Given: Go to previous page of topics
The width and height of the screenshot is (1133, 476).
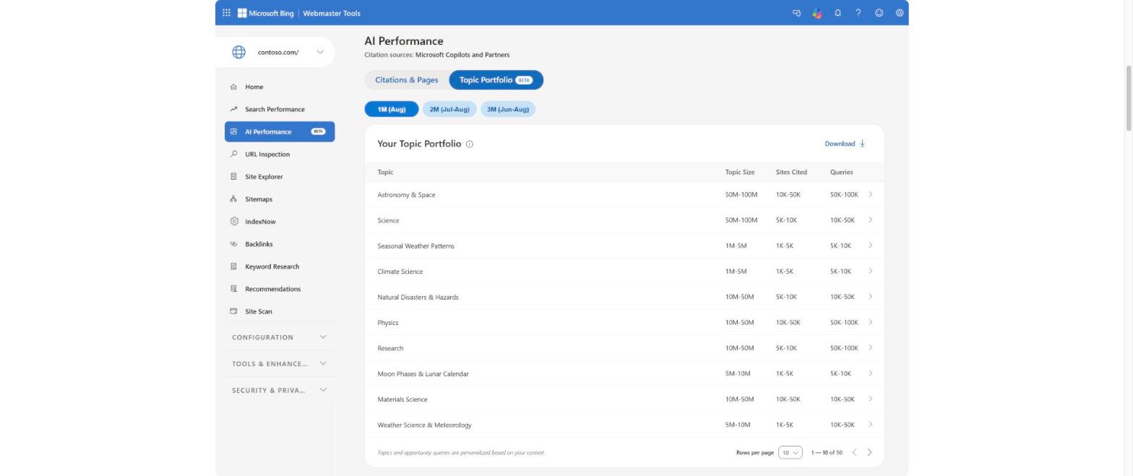Looking at the screenshot, I should tap(854, 452).
